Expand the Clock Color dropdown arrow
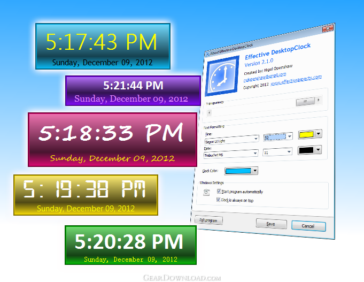The image size is (364, 282). pyautogui.click(x=255, y=171)
